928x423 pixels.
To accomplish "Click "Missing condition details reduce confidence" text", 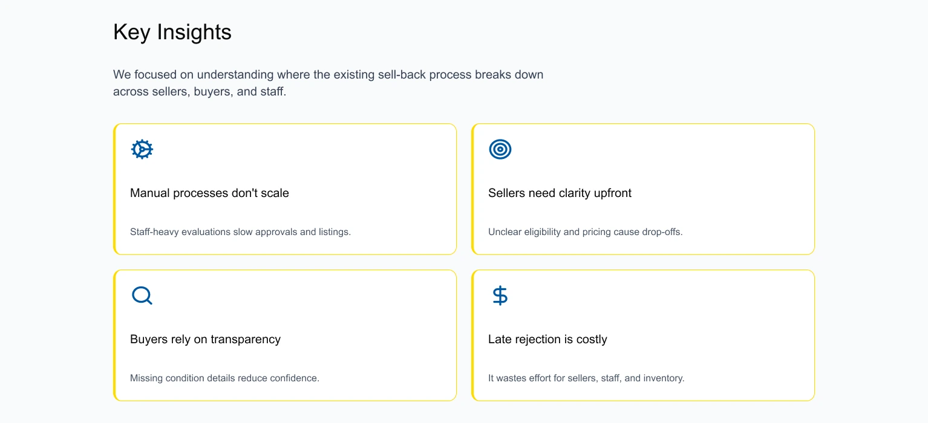I will [224, 378].
